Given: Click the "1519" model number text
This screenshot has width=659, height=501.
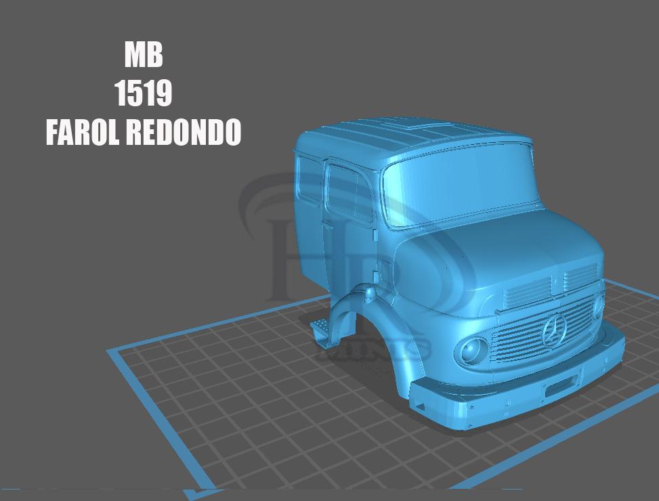Looking at the screenshot, I should pos(144,93).
